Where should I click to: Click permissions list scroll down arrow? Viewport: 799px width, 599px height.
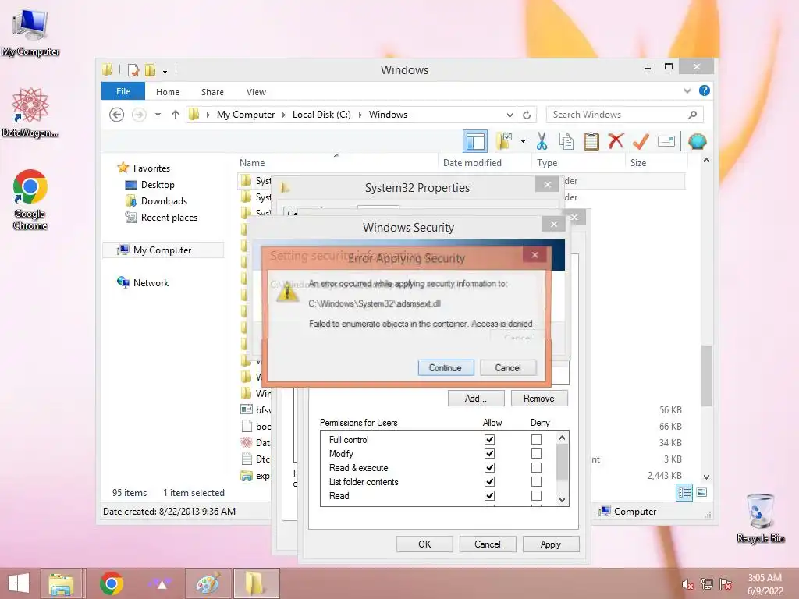coord(562,500)
